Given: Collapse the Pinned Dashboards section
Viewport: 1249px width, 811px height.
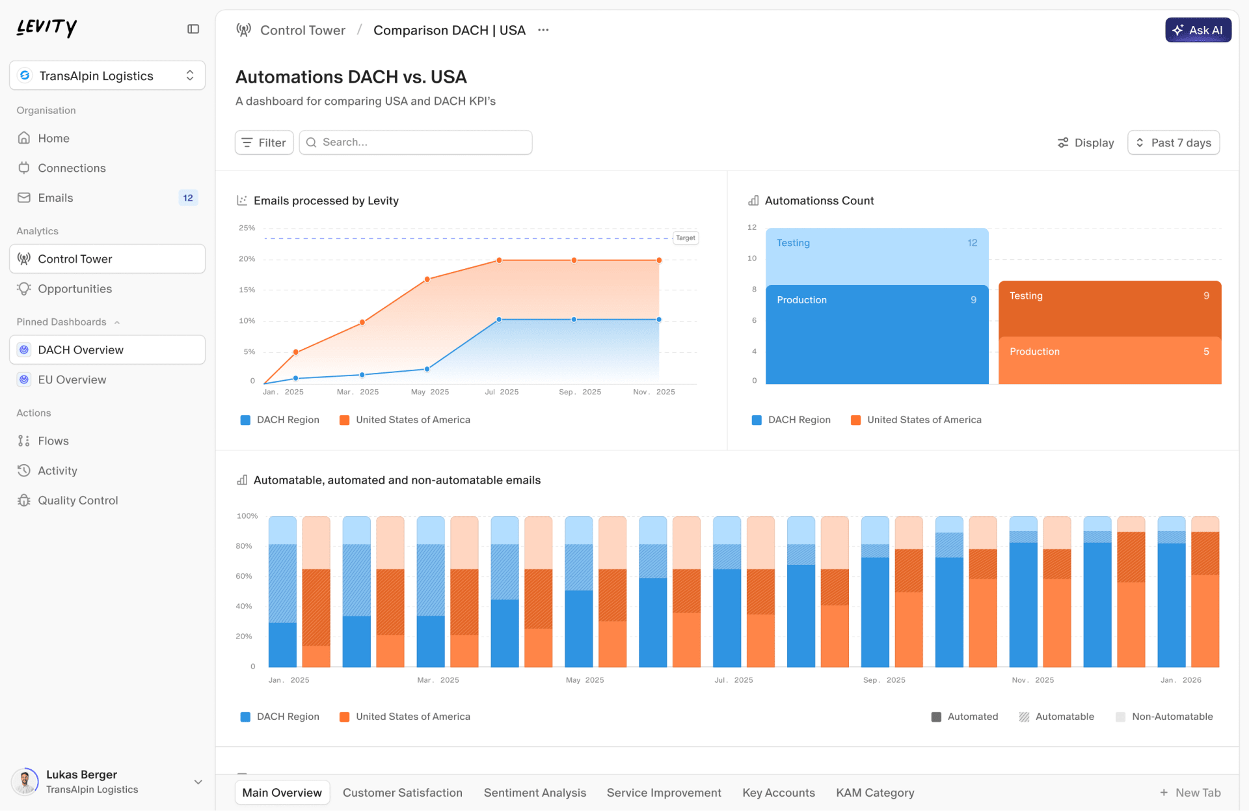Looking at the screenshot, I should (x=117, y=322).
